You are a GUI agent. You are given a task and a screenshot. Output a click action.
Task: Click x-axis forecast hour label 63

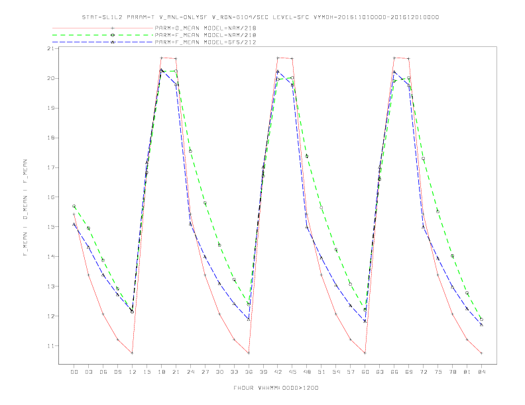[380, 372]
